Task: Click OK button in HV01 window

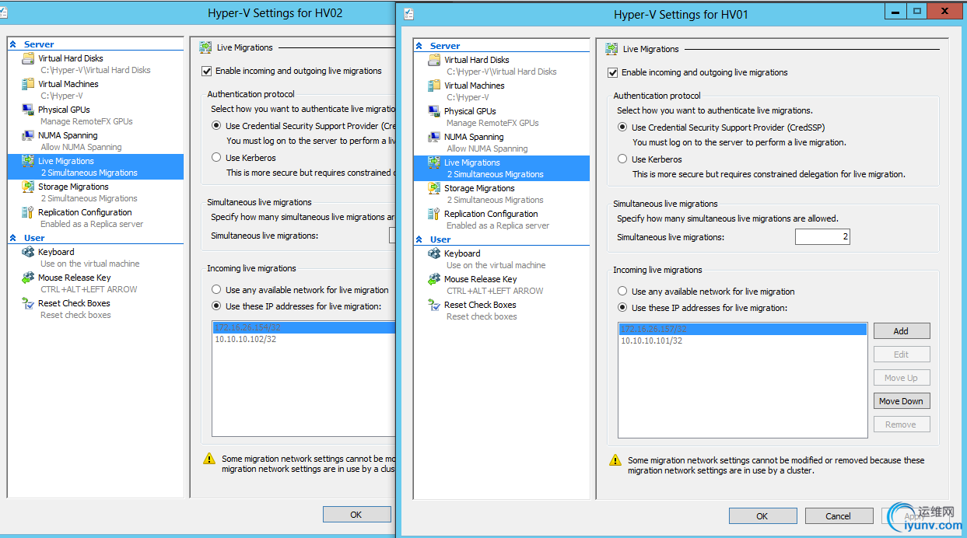Action: [762, 516]
